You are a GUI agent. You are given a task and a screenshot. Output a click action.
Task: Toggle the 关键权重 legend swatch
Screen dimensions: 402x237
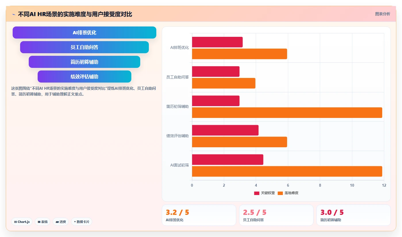257,193
